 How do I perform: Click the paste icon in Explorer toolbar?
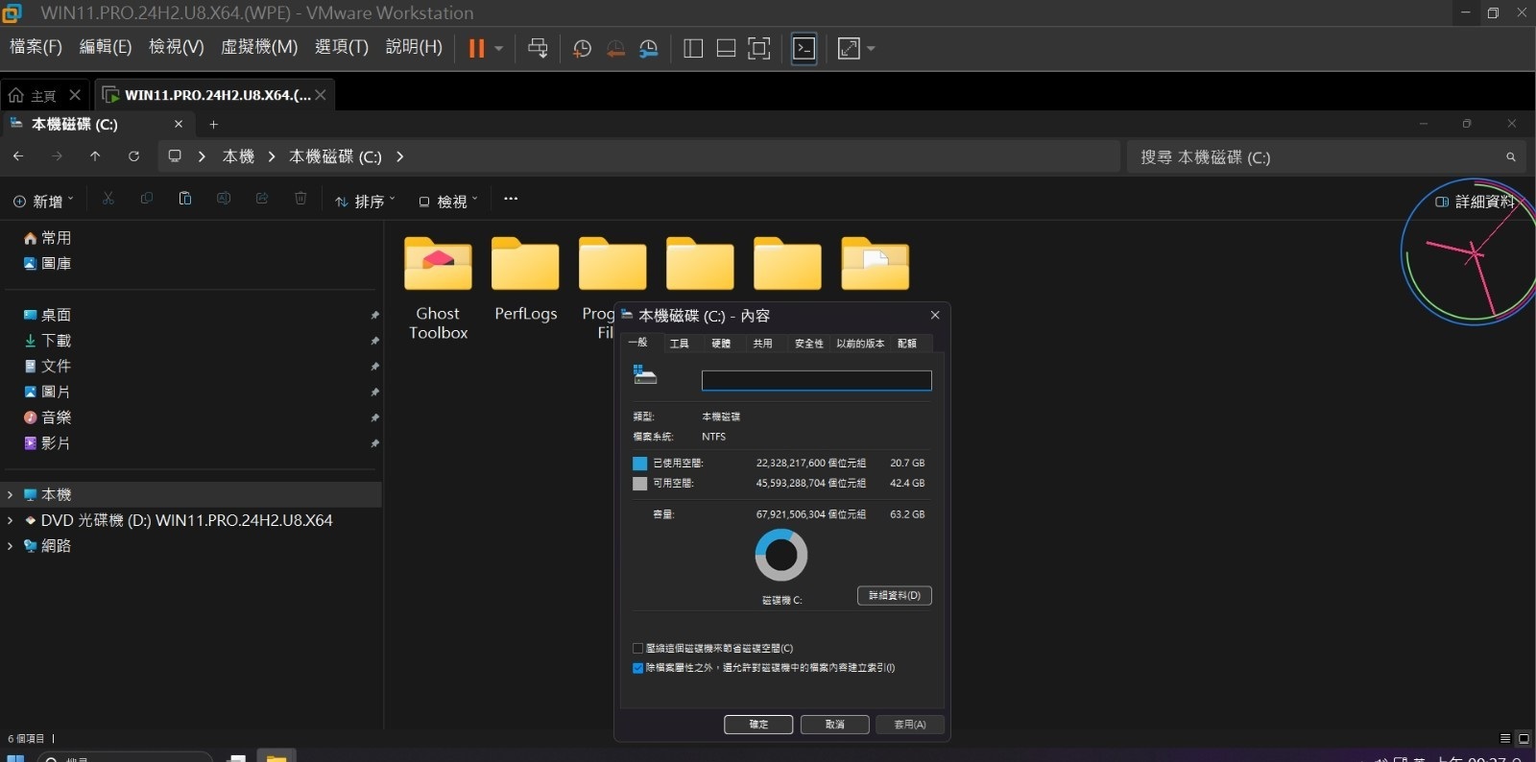click(x=185, y=199)
